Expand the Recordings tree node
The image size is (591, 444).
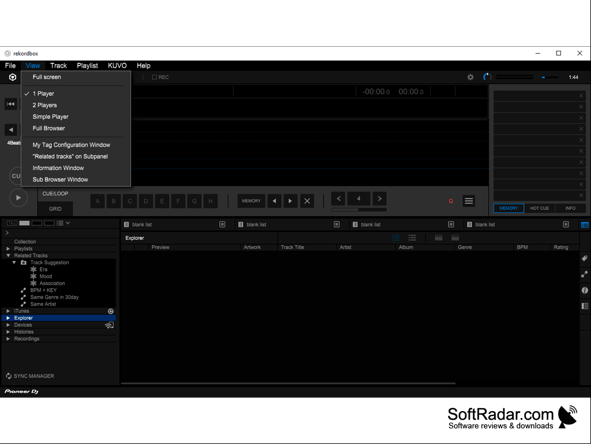click(8, 339)
